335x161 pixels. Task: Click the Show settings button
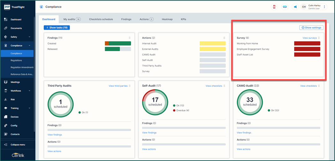point(311,28)
